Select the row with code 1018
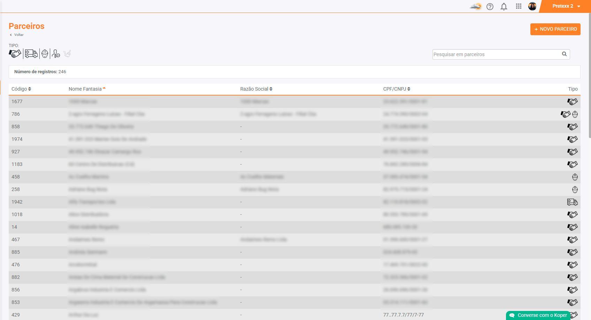Screen dimensions: 591x320 [x=294, y=214]
